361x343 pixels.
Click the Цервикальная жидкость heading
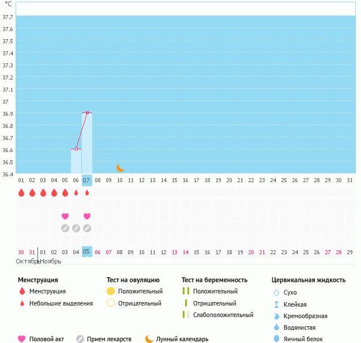pyautogui.click(x=309, y=280)
